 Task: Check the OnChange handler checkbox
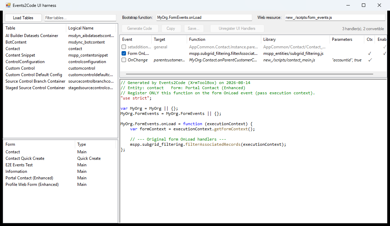[124, 60]
